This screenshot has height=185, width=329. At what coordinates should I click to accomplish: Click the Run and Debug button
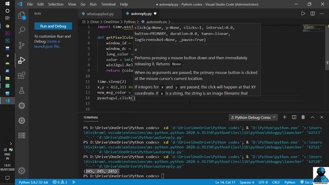click(53, 26)
